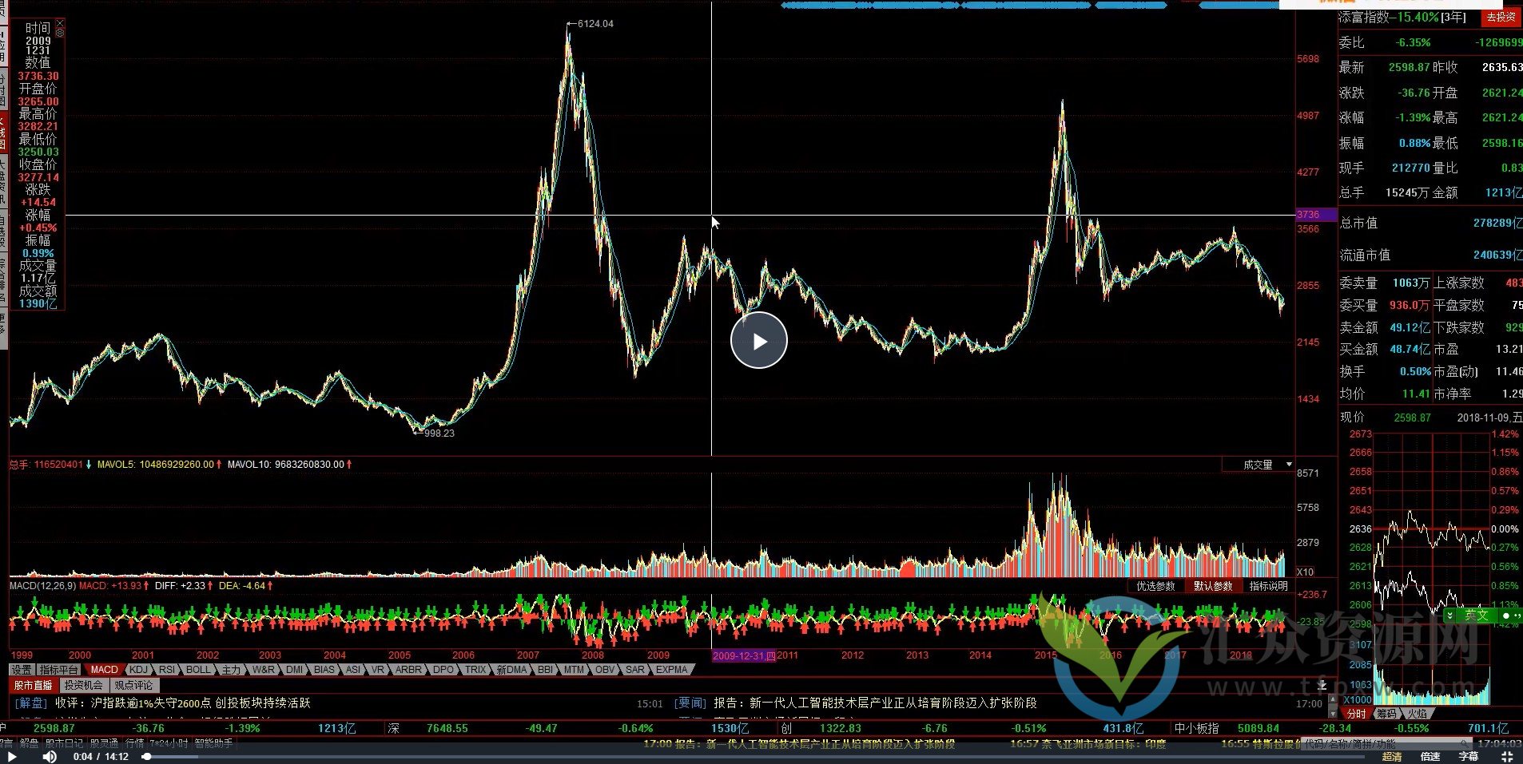Screen dimensions: 1523x764
Task: Click the video player play icon
Action: (12, 756)
